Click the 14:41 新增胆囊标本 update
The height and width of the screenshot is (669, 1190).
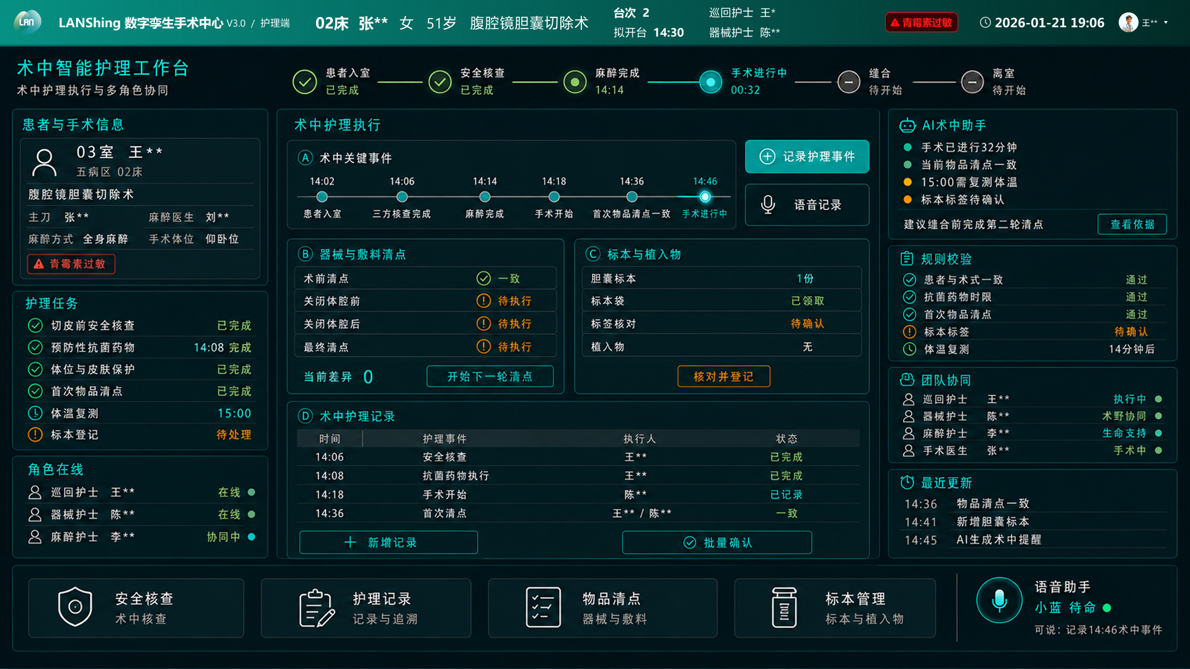click(x=1034, y=522)
